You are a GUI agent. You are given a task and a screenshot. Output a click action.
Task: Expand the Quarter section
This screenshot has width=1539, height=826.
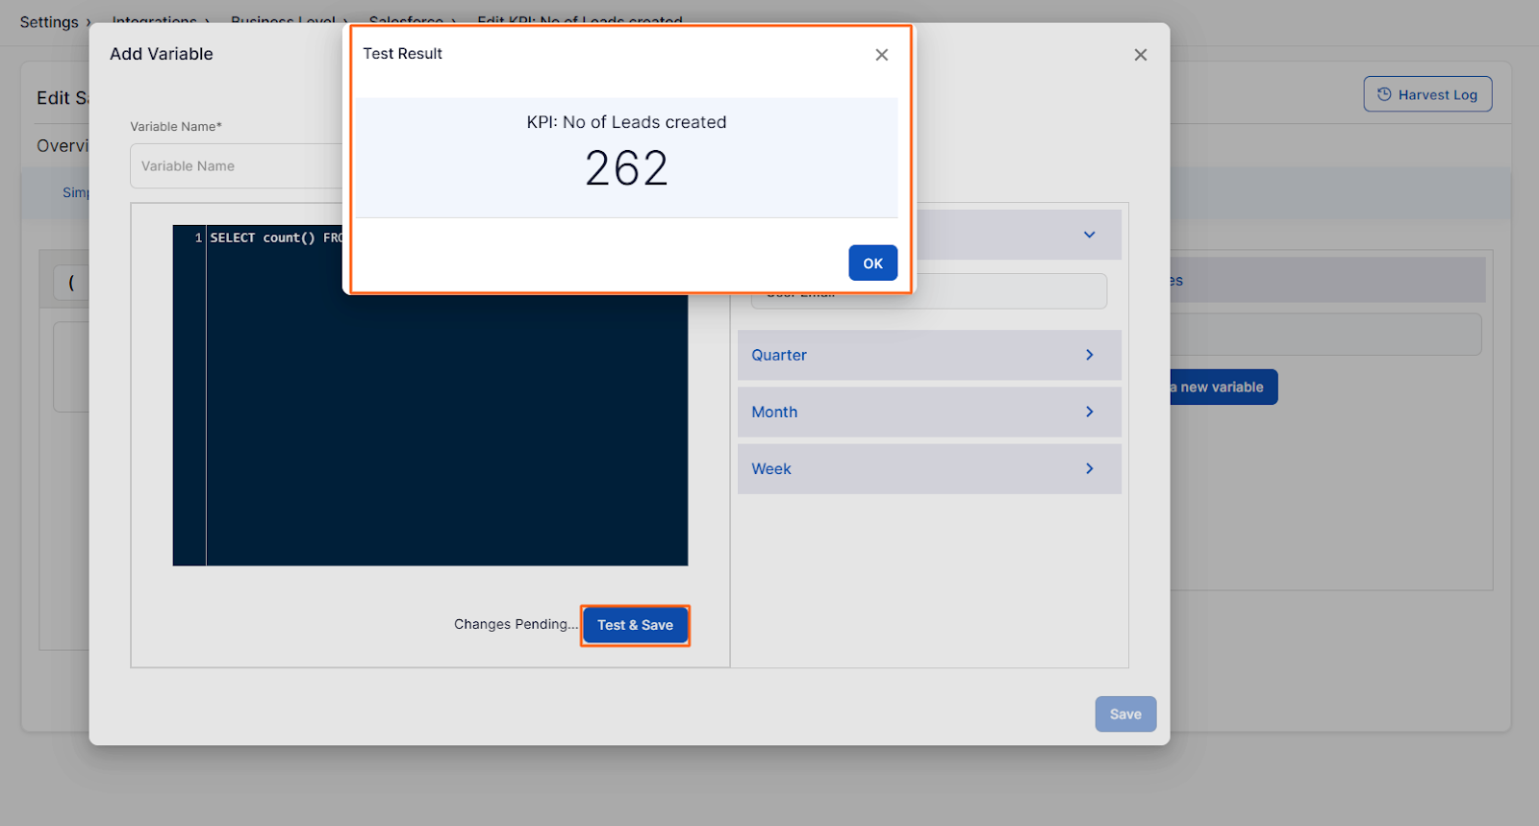[x=929, y=355]
